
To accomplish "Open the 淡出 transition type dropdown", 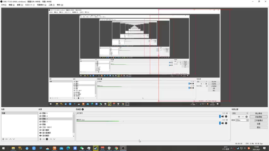I will point(240,113).
